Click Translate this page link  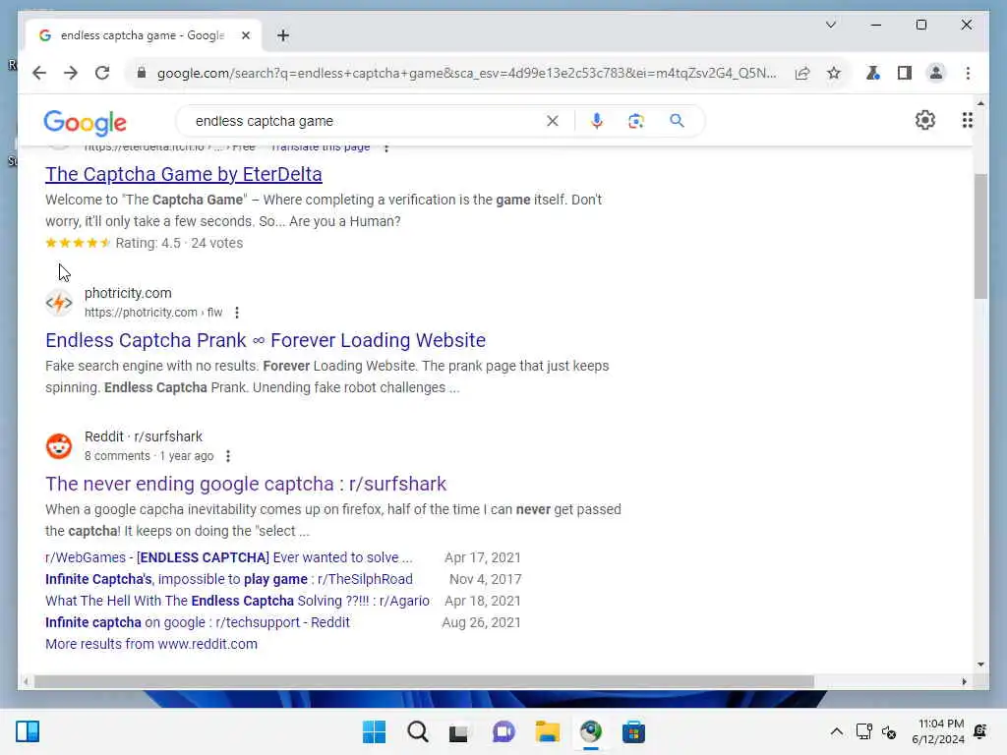click(x=321, y=148)
